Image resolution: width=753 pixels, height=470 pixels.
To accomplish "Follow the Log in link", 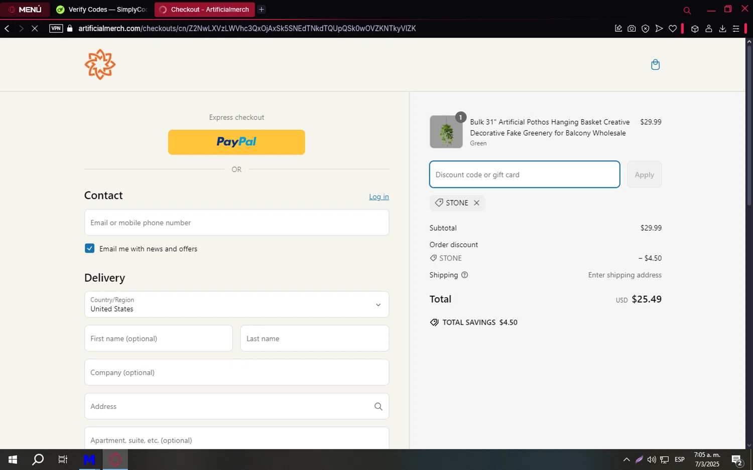I will [379, 197].
